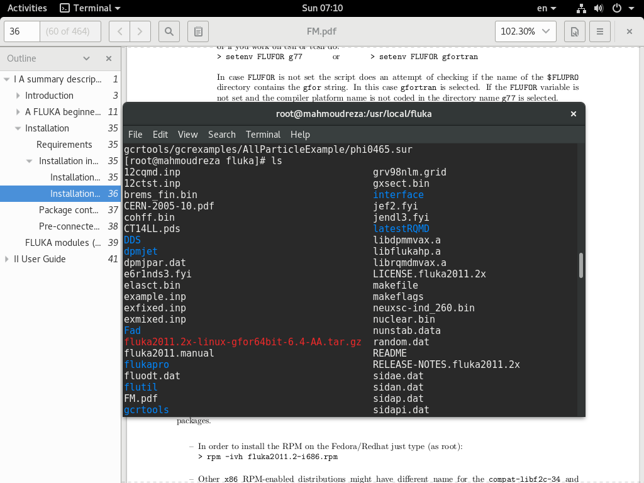This screenshot has height=483, width=644.
Task: Open the Outline sidebar mode dropdown
Action: pos(86,58)
